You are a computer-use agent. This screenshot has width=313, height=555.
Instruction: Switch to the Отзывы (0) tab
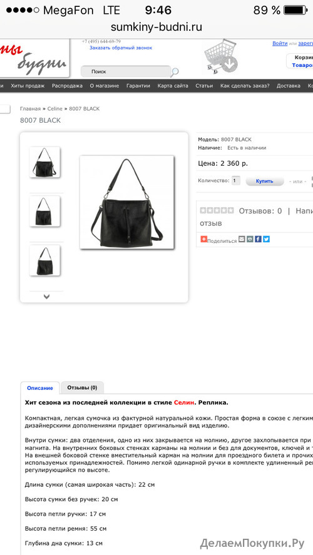coord(82,387)
